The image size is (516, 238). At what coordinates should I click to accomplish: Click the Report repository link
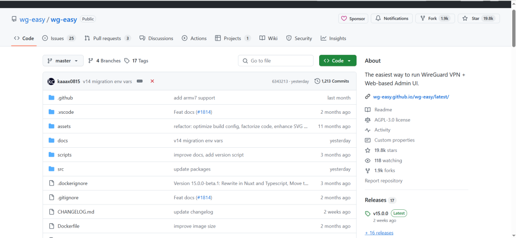tap(383, 181)
